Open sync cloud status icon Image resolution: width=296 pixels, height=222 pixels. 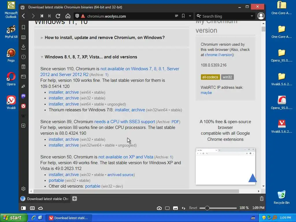[40, 208]
